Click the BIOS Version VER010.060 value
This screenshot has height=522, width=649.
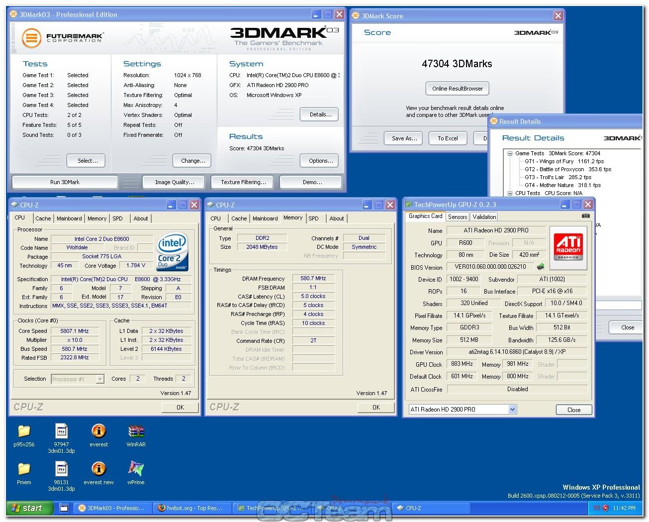coord(490,267)
